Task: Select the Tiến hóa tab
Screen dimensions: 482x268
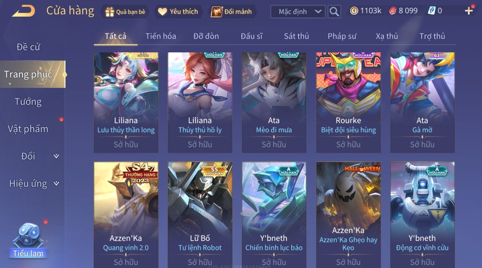Action: coord(161,36)
